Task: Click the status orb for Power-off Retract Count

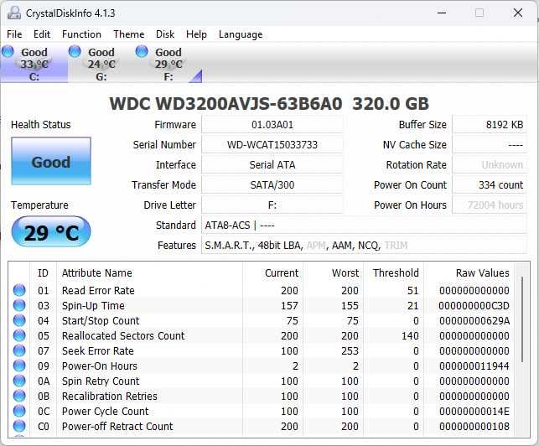Action: 19,427
